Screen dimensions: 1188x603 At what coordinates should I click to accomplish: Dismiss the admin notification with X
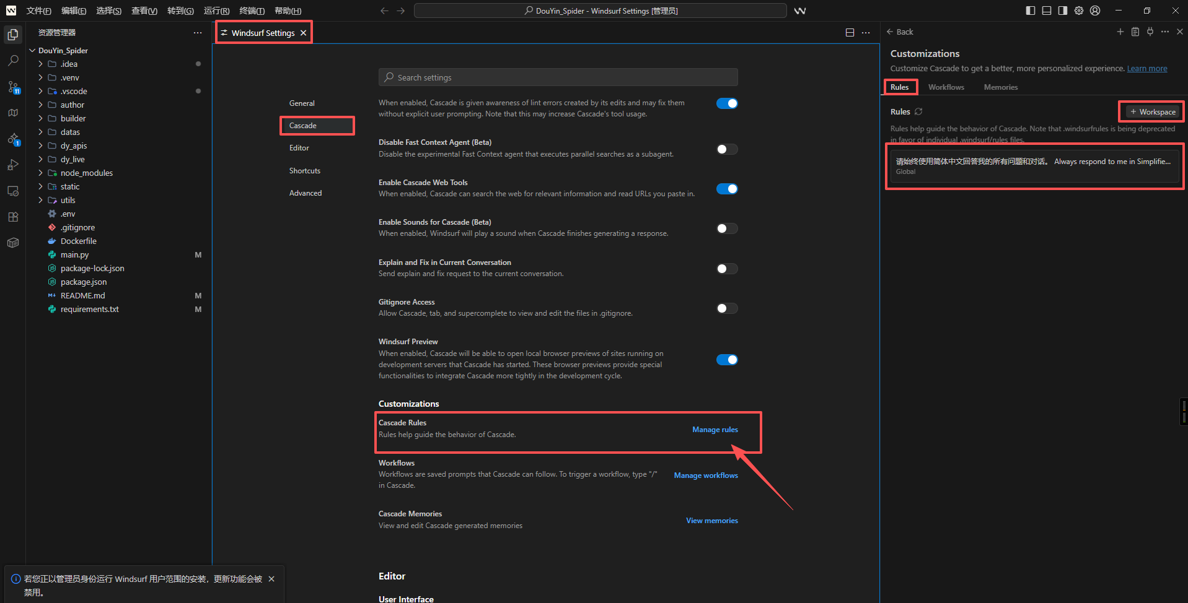pyautogui.click(x=271, y=579)
